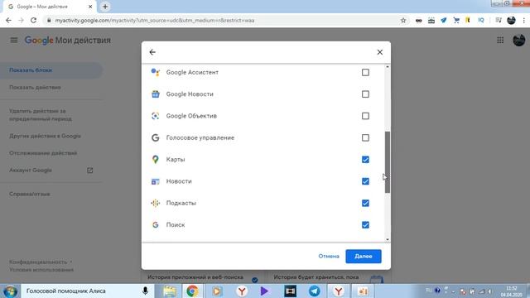Screen dimensions: 530x298
Task: Click the Chrome profile avatar in toolbar
Action: [511, 20]
